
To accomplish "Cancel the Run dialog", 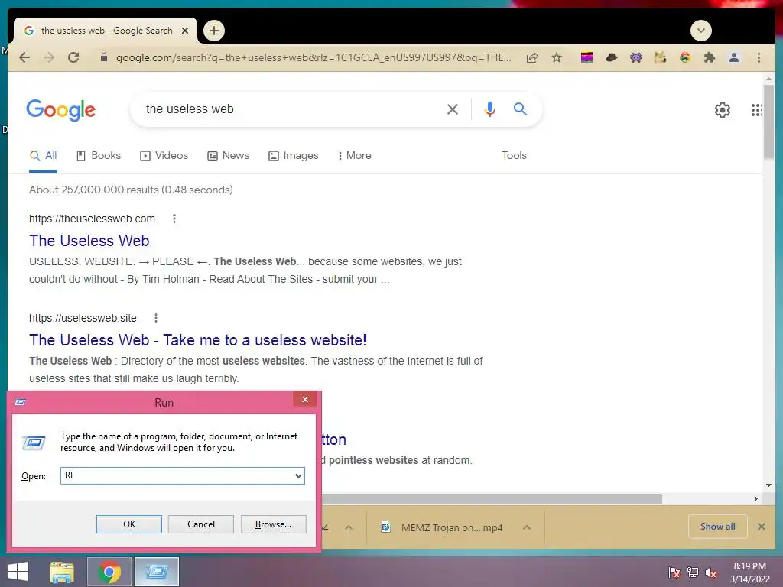I will (x=201, y=524).
